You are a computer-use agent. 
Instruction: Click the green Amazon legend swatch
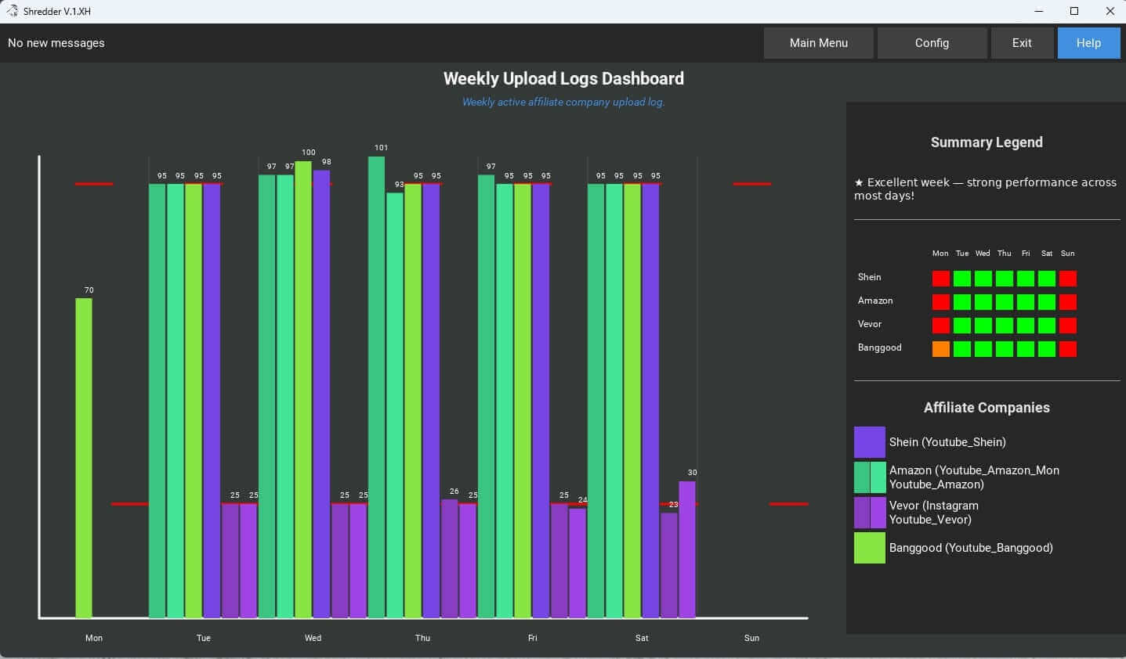[x=869, y=477]
